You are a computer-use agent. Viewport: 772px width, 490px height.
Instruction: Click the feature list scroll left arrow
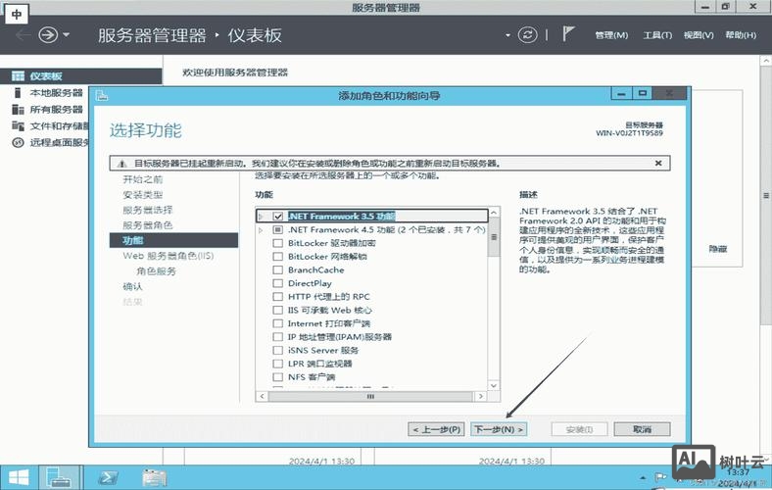click(262, 397)
